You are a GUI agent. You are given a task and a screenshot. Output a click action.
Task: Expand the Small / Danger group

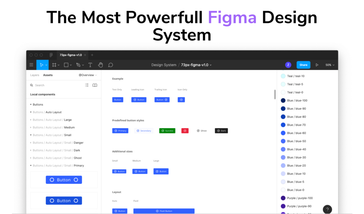pyautogui.click(x=31, y=143)
